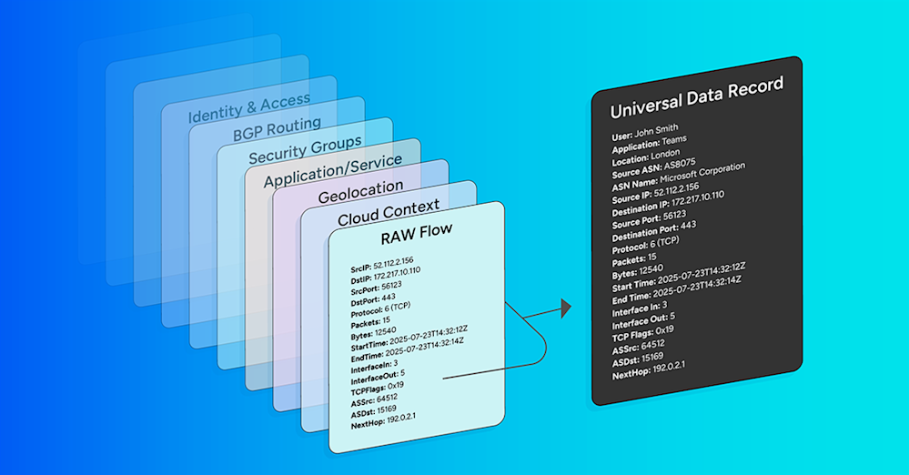
Task: Select the "Application/Service" layer label
Action: pos(333,170)
